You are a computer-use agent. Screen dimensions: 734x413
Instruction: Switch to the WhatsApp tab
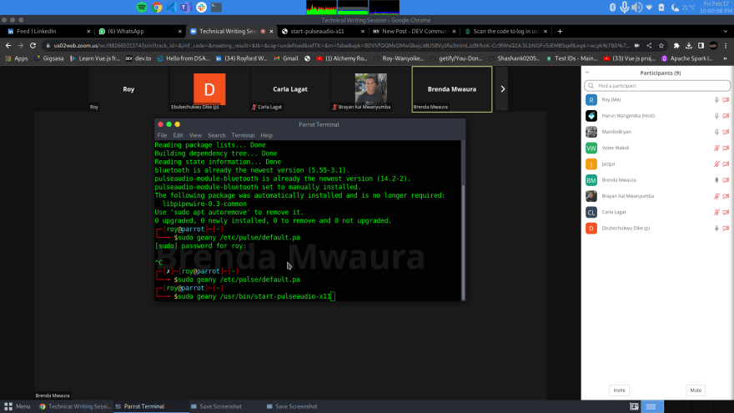pyautogui.click(x=125, y=32)
